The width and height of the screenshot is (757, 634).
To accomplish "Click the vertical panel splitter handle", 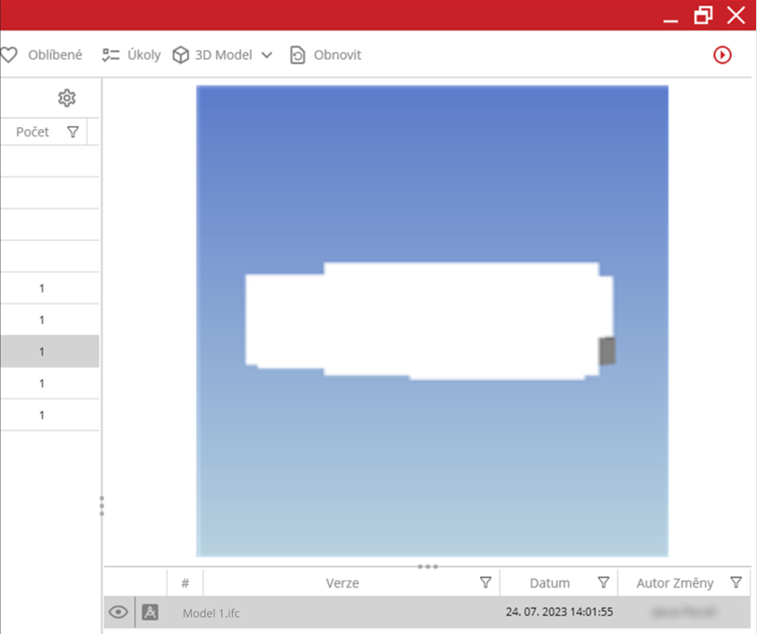I will click(102, 506).
